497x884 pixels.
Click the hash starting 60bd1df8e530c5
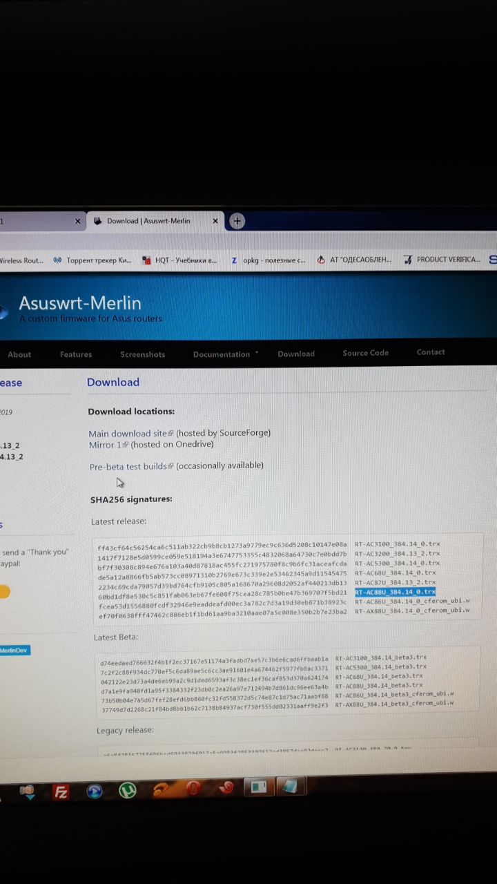click(x=222, y=593)
